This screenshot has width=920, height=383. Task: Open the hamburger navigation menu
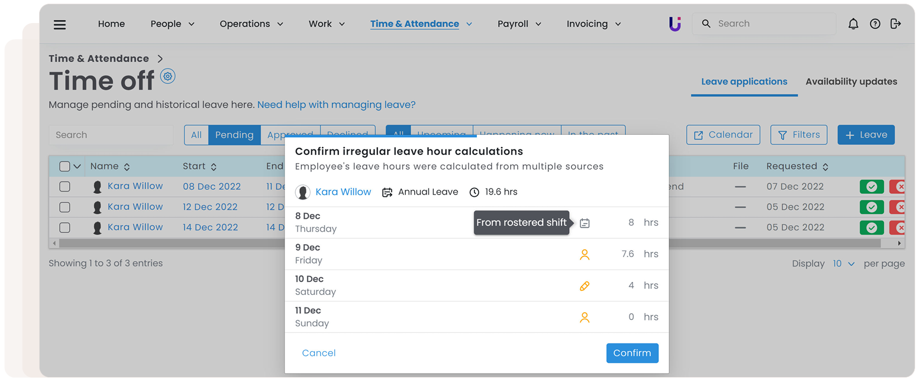(60, 24)
